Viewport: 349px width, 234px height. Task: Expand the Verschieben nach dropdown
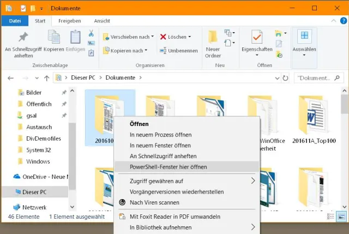[153, 37]
